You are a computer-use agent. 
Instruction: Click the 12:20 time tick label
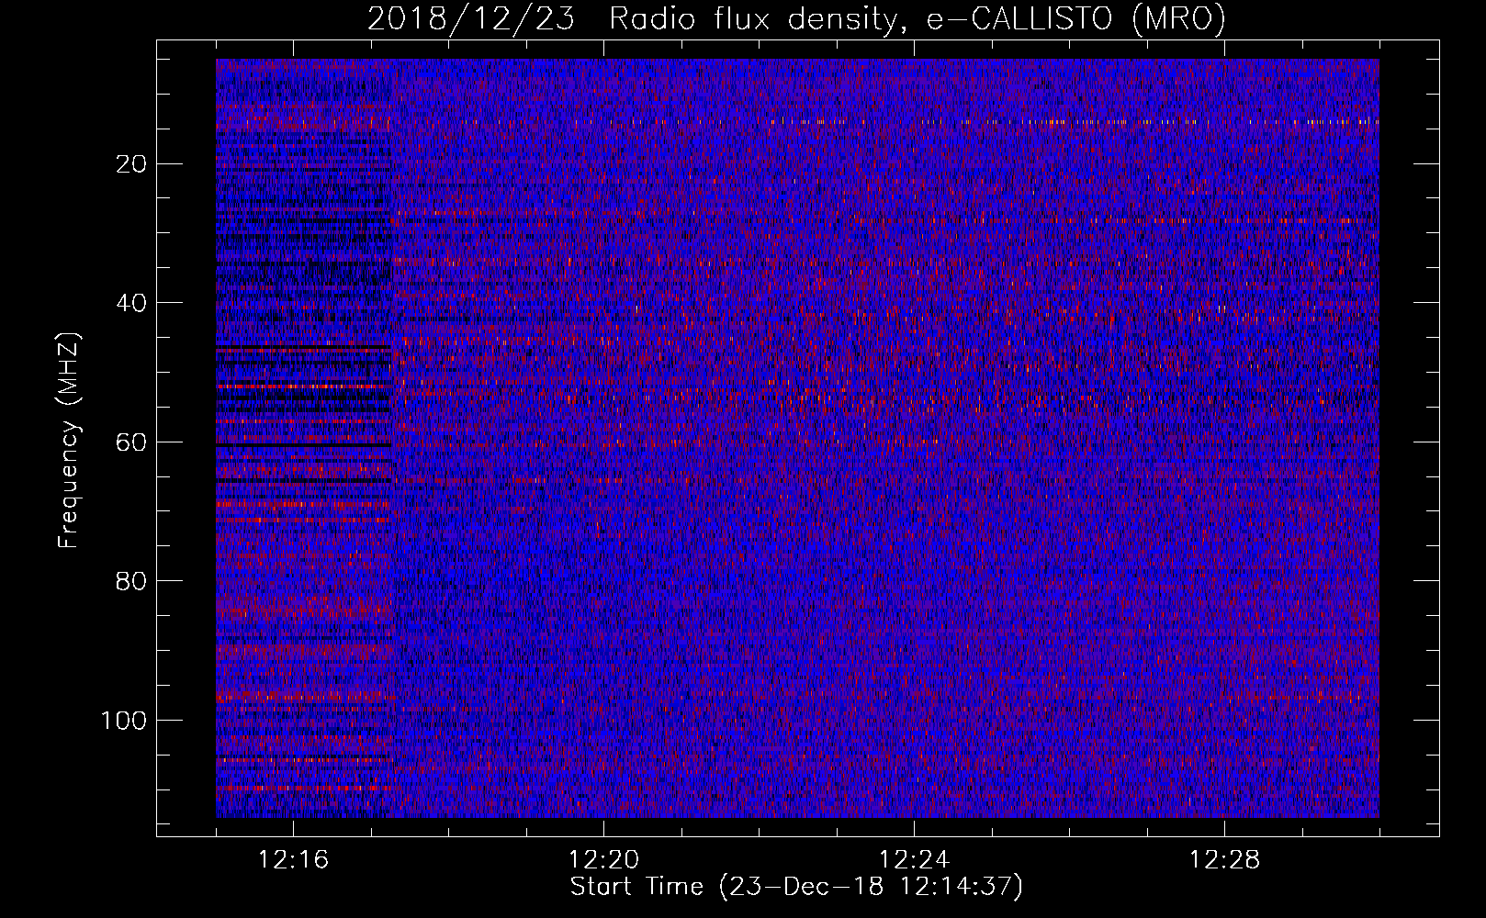click(603, 860)
